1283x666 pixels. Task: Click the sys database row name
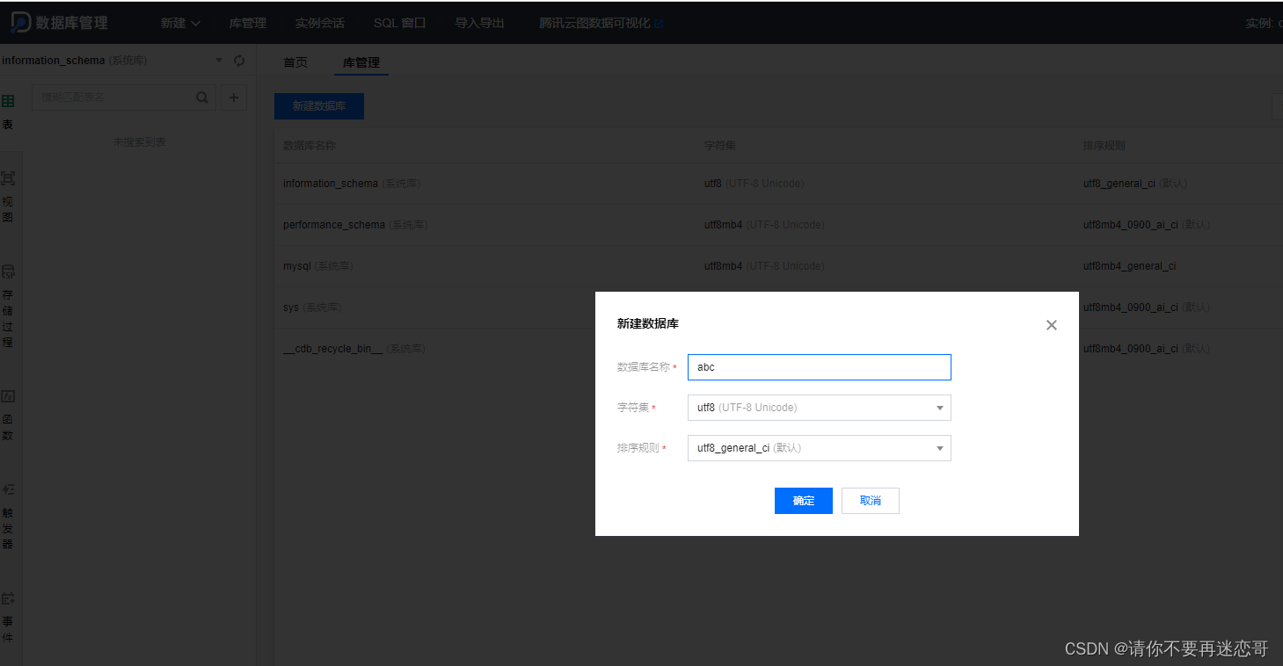tap(291, 308)
